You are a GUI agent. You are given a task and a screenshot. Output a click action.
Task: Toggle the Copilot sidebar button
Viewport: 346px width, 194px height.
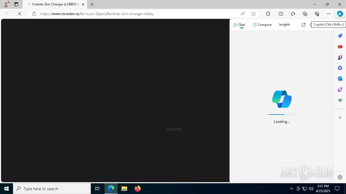coord(340,14)
